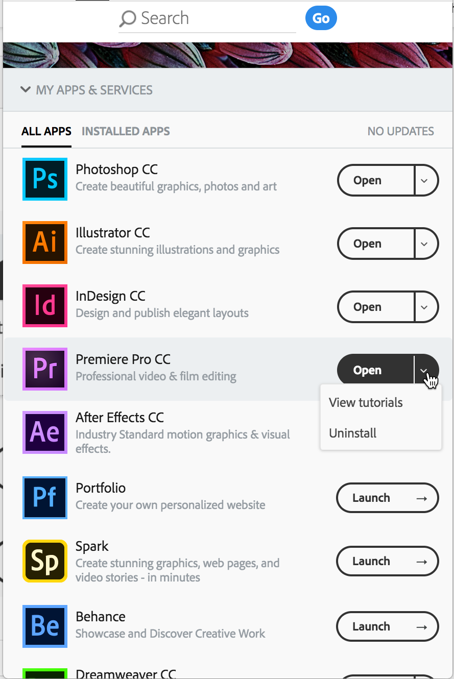
Task: Select View tutorials menu option
Action: coord(366,403)
